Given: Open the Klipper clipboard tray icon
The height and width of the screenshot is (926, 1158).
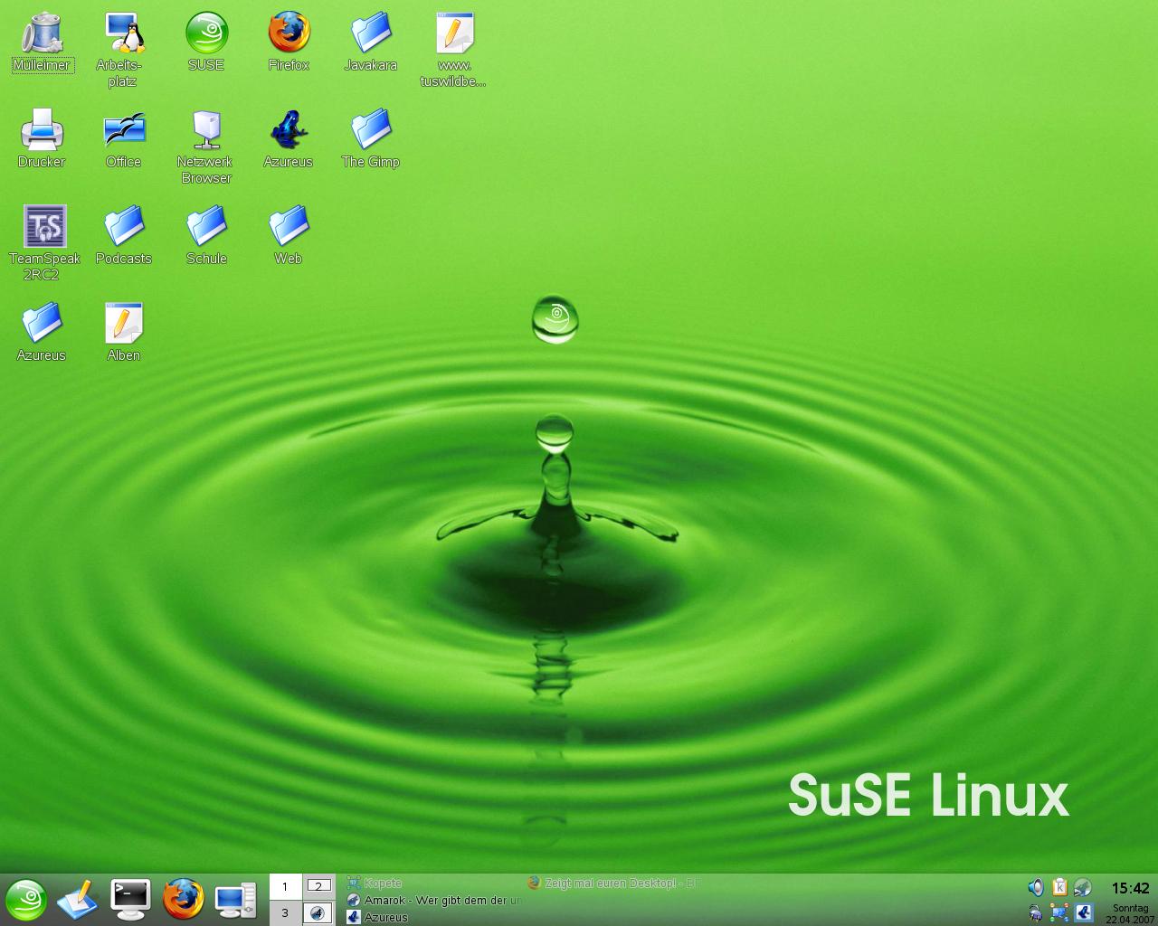Looking at the screenshot, I should pos(1059,887).
